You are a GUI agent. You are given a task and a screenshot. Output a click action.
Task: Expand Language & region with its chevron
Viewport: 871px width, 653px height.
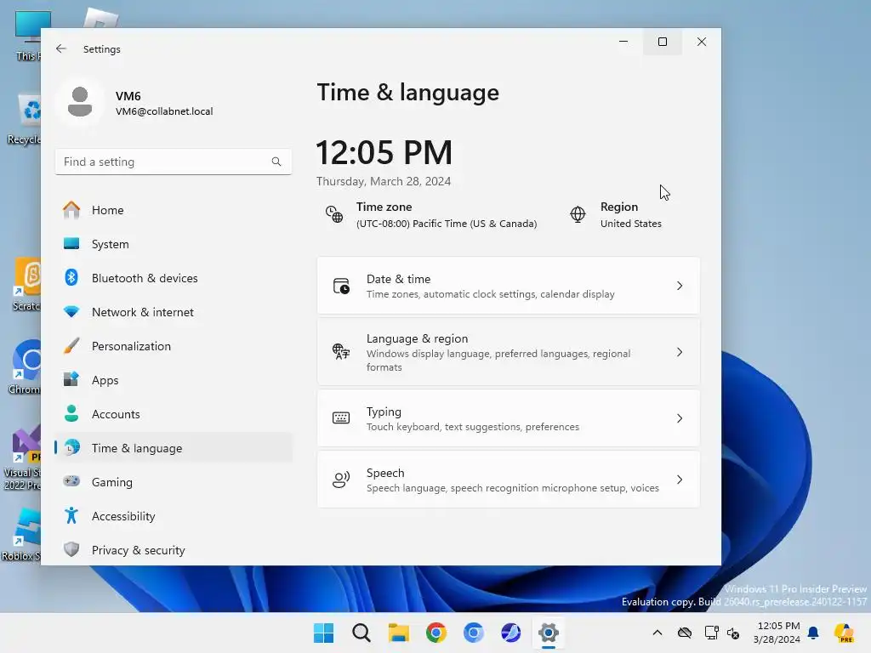tap(680, 352)
